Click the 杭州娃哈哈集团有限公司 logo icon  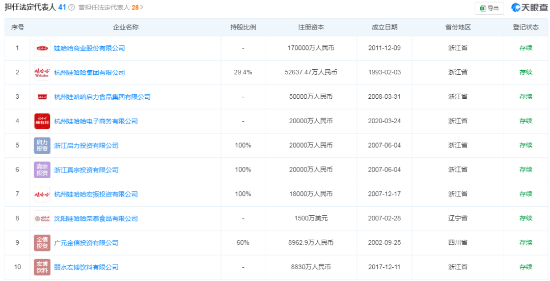point(42,73)
